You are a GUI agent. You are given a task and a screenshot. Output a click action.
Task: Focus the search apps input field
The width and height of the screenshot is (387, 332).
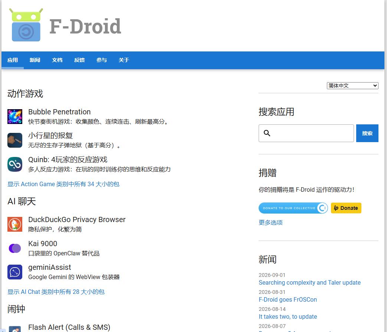[306, 133]
